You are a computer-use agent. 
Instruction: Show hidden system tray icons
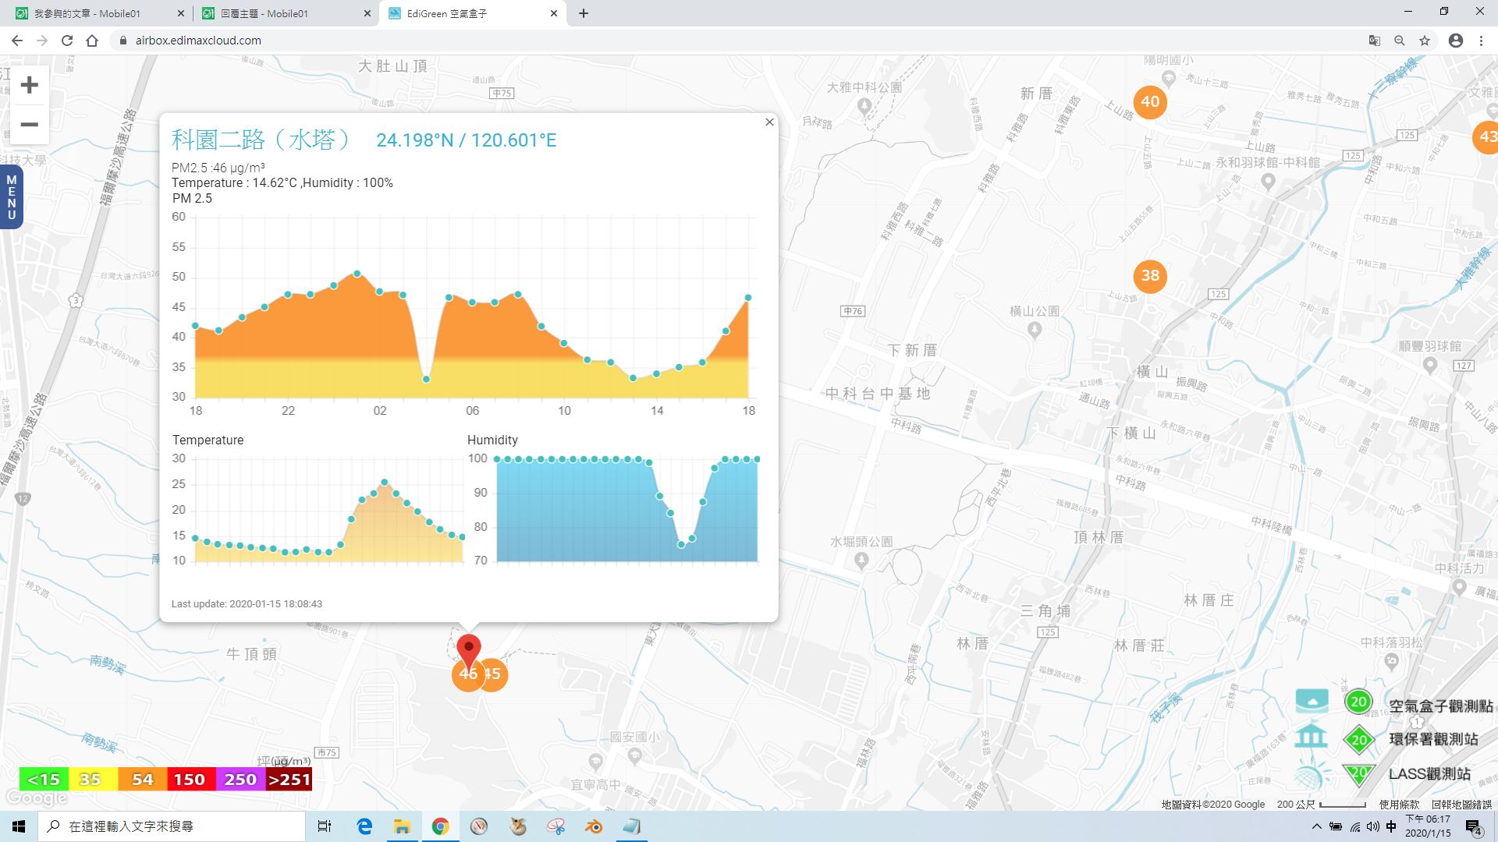1317,826
